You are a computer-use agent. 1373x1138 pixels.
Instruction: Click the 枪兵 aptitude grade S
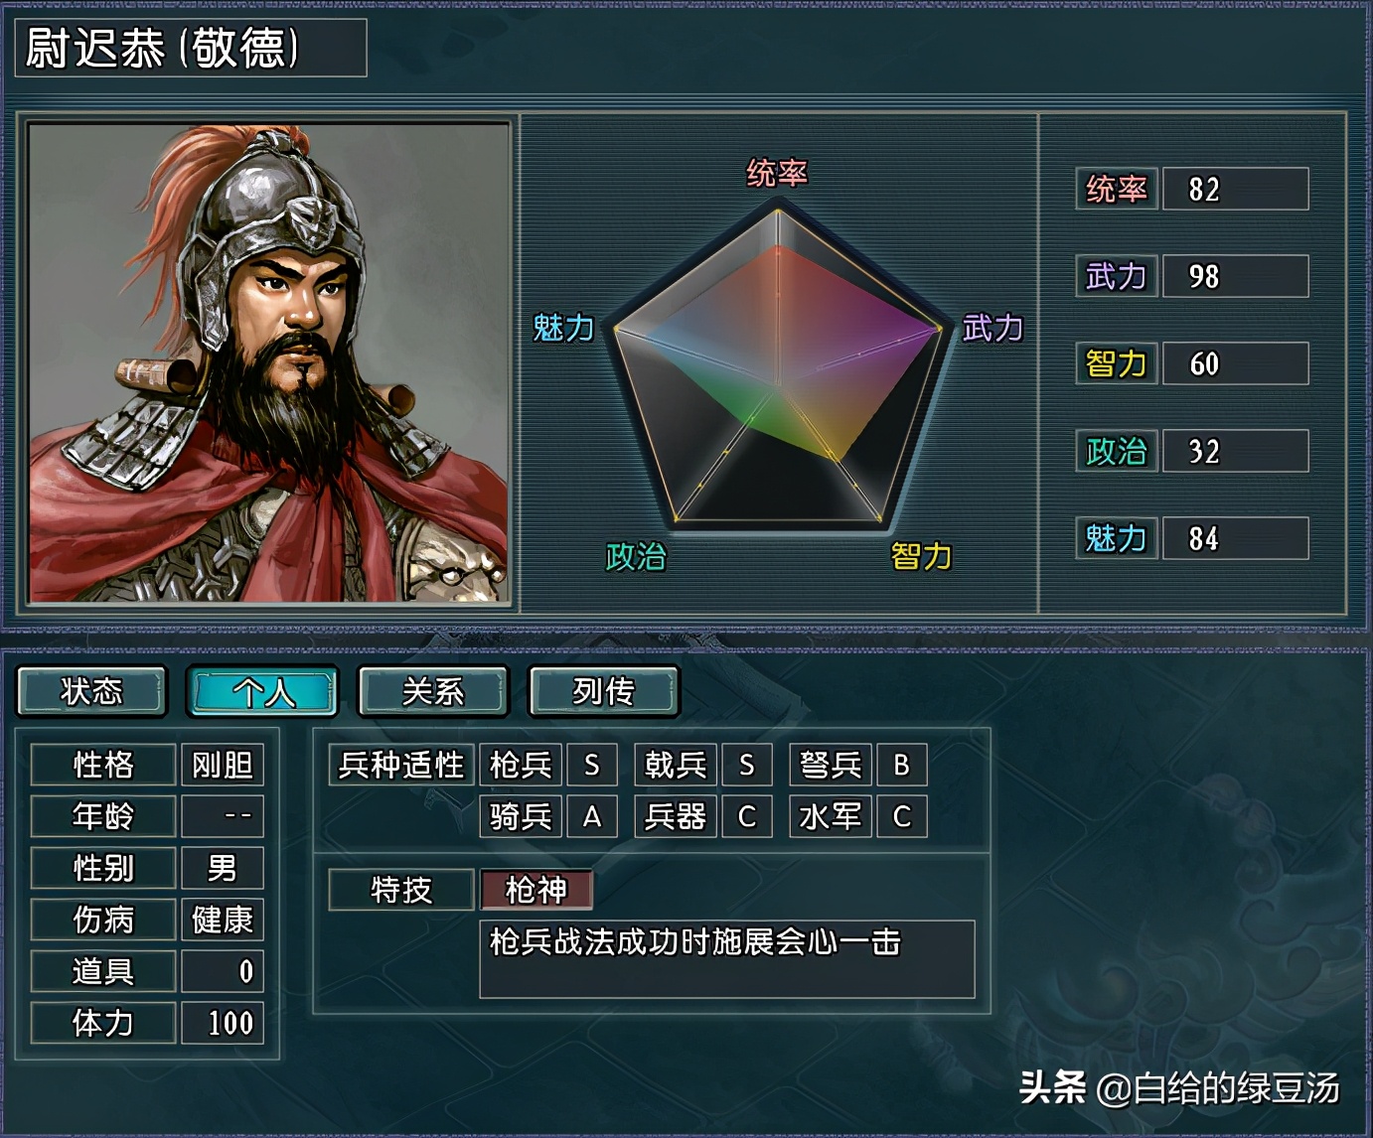click(x=592, y=765)
